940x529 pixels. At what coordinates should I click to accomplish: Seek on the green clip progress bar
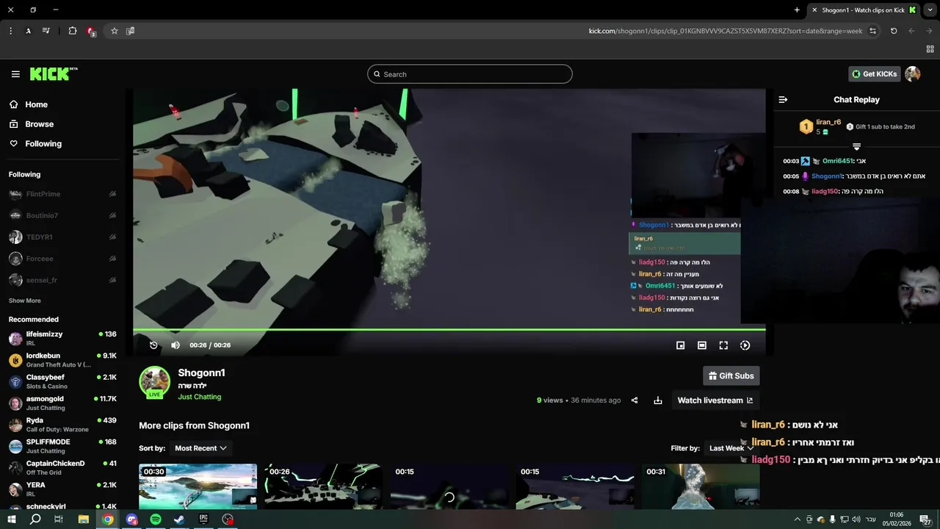pyautogui.click(x=449, y=330)
